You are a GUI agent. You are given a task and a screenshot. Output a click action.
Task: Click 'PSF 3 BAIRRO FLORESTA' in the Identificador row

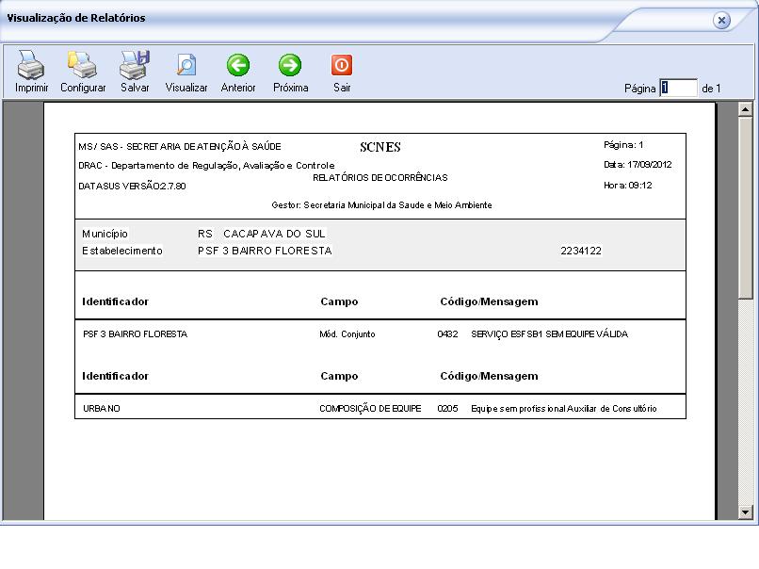135,334
